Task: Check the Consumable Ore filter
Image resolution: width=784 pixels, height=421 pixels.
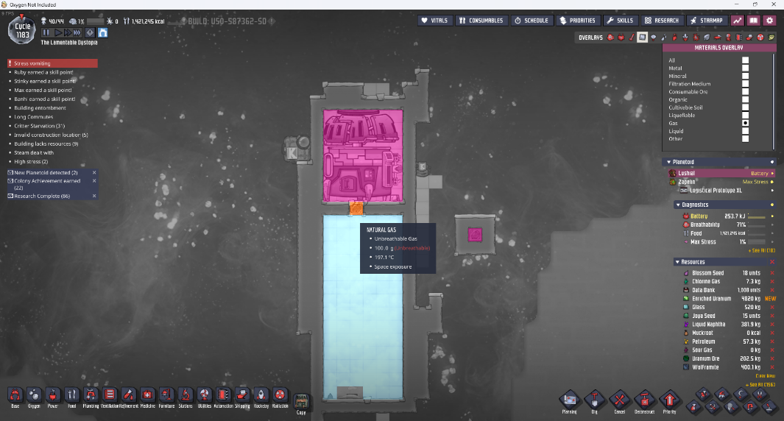Action: click(745, 91)
